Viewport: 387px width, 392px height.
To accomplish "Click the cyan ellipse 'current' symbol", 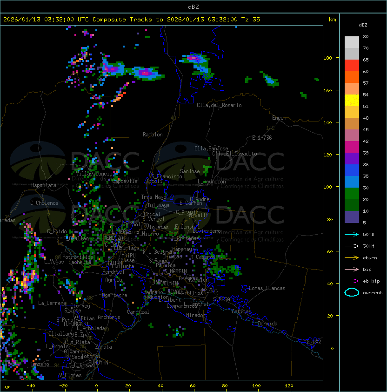I will [x=352, y=292].
